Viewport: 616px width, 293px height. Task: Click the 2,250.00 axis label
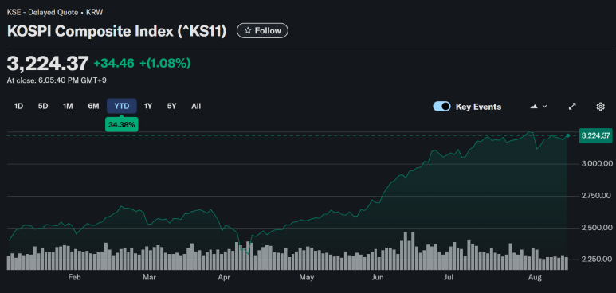596,260
